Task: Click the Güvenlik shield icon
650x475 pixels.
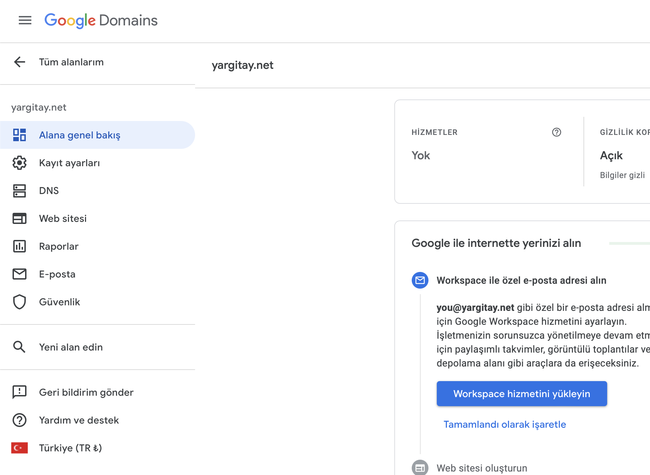Action: tap(20, 302)
